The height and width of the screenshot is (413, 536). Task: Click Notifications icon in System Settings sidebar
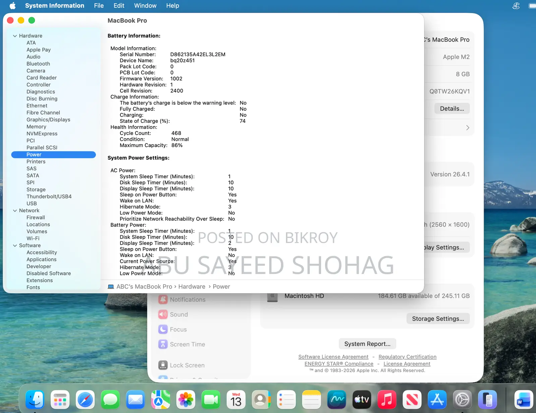click(x=163, y=299)
